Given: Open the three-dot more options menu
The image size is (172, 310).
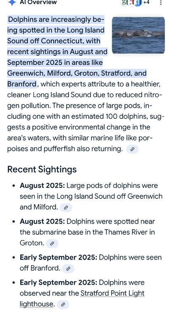Looking at the screenshot, I should click(x=161, y=2).
